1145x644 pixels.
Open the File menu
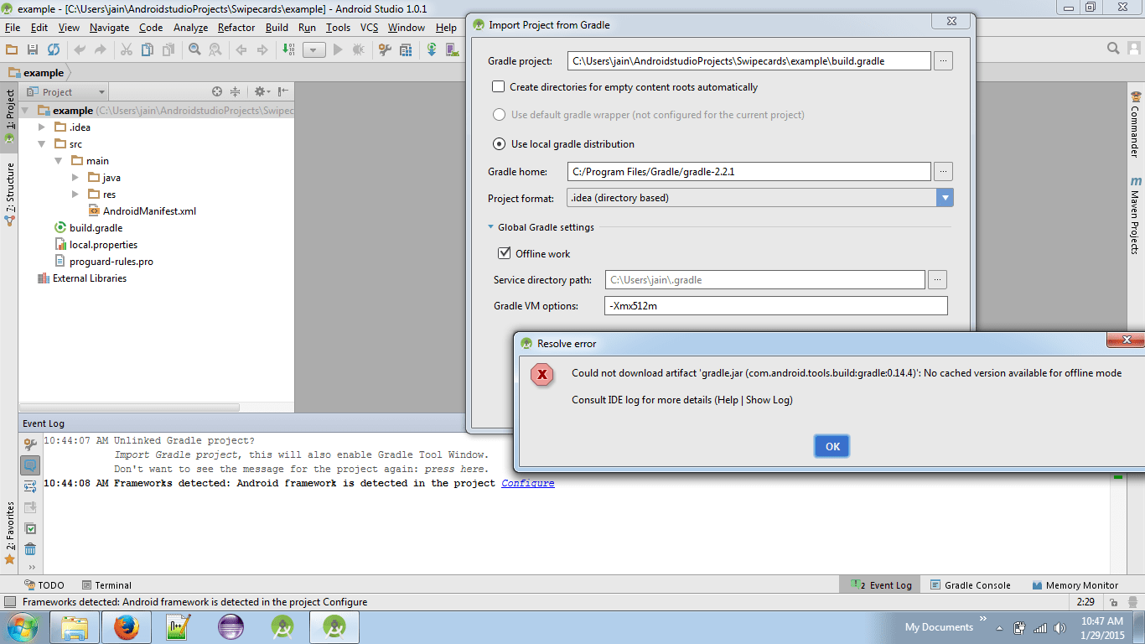13,28
